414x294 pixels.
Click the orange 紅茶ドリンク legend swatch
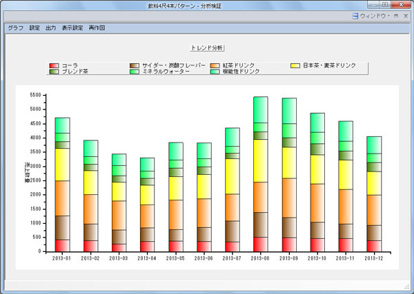(215, 65)
